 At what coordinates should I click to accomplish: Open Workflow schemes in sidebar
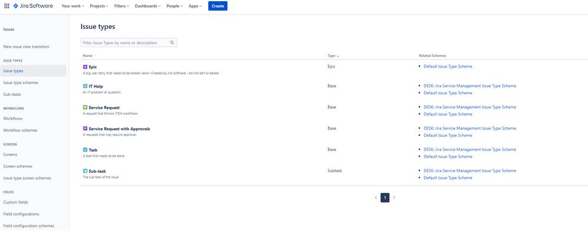click(20, 130)
